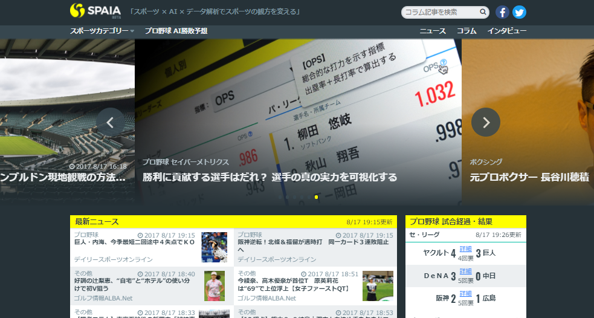Click the 広島 team name
The width and height of the screenshot is (594, 318).
point(489,298)
